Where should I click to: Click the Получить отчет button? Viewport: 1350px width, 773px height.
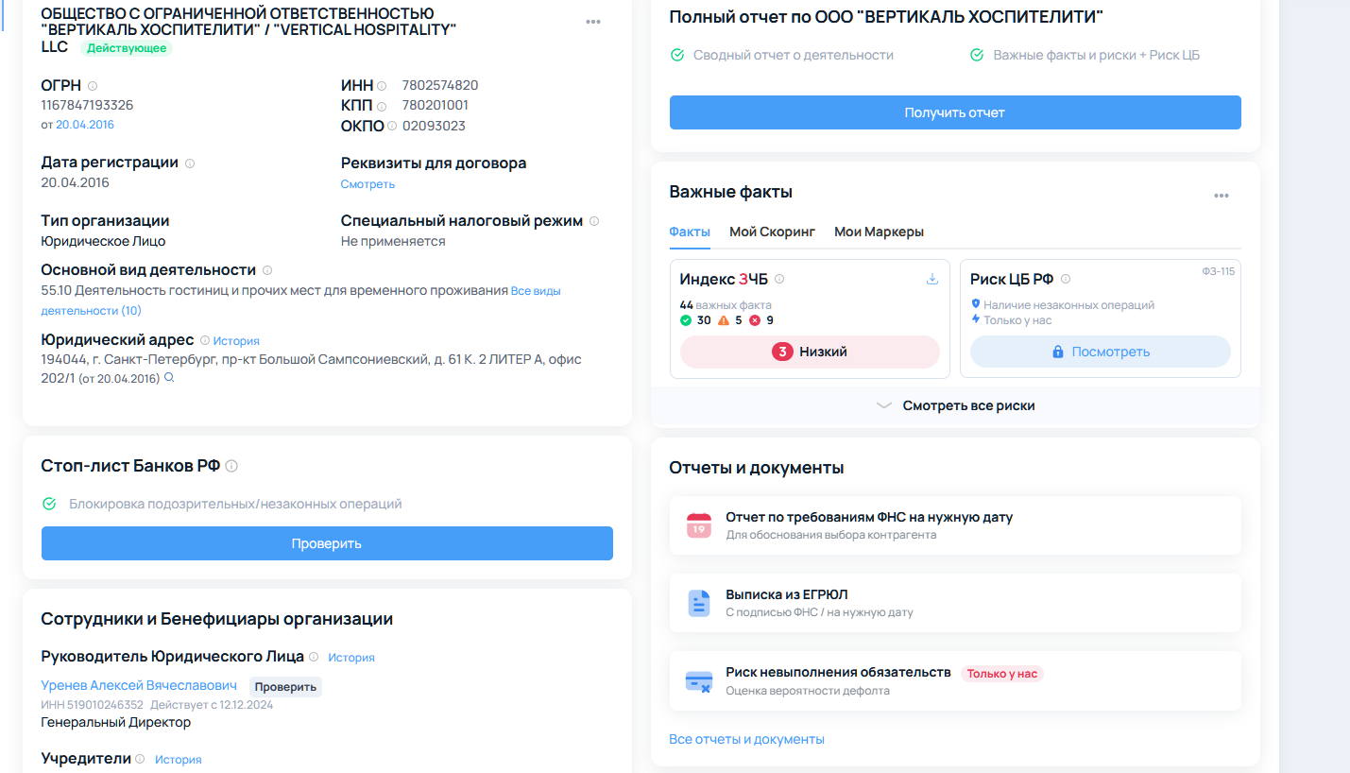955,112
